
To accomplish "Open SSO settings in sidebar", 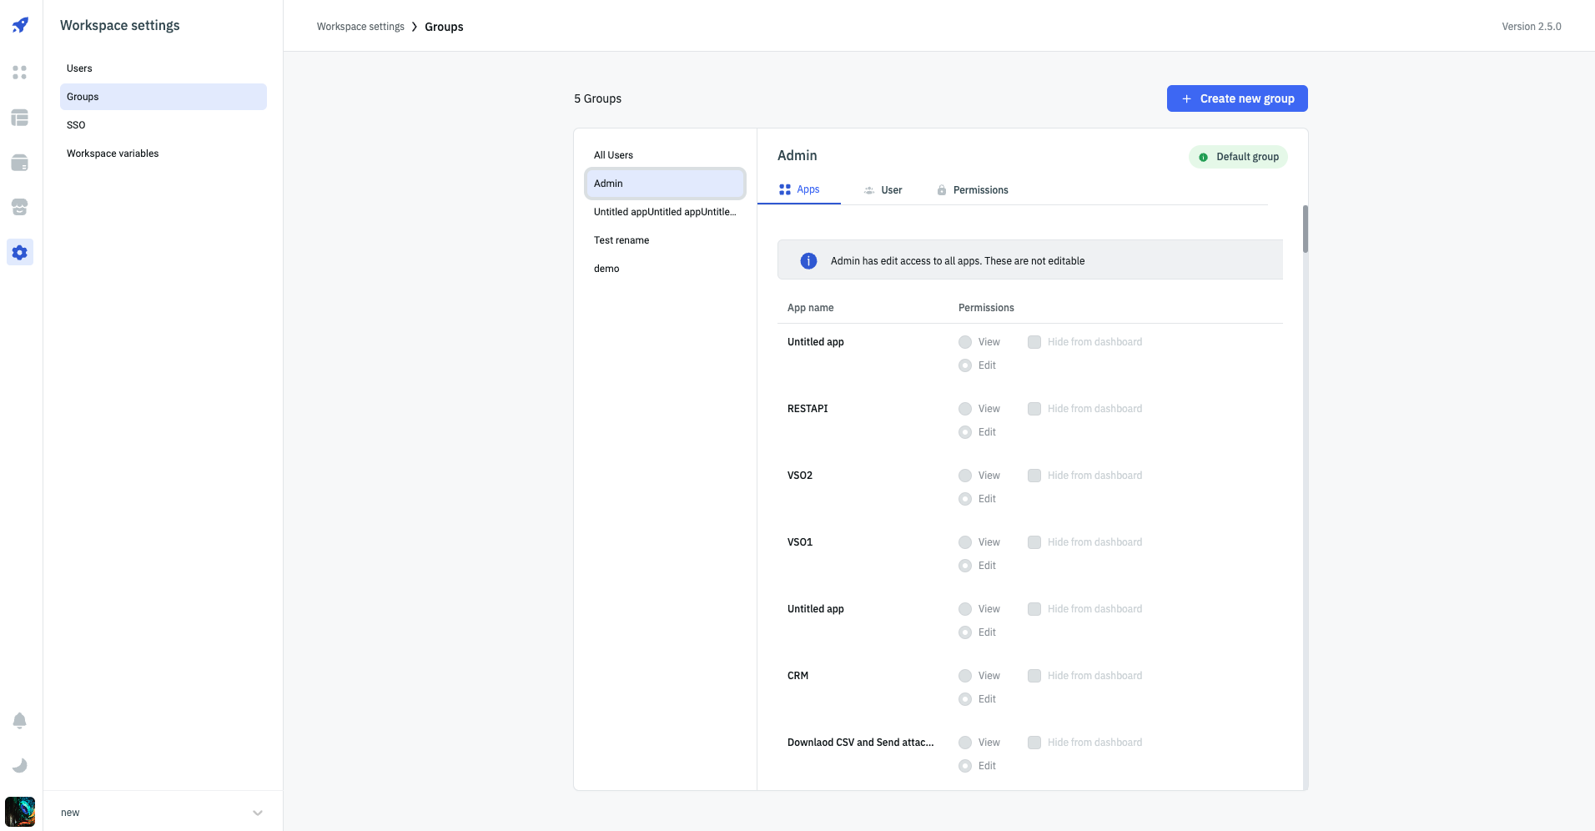I will coord(76,125).
